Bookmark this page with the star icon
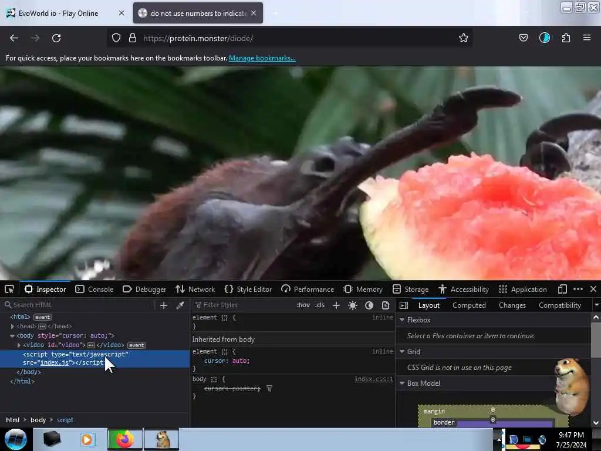 (x=464, y=38)
